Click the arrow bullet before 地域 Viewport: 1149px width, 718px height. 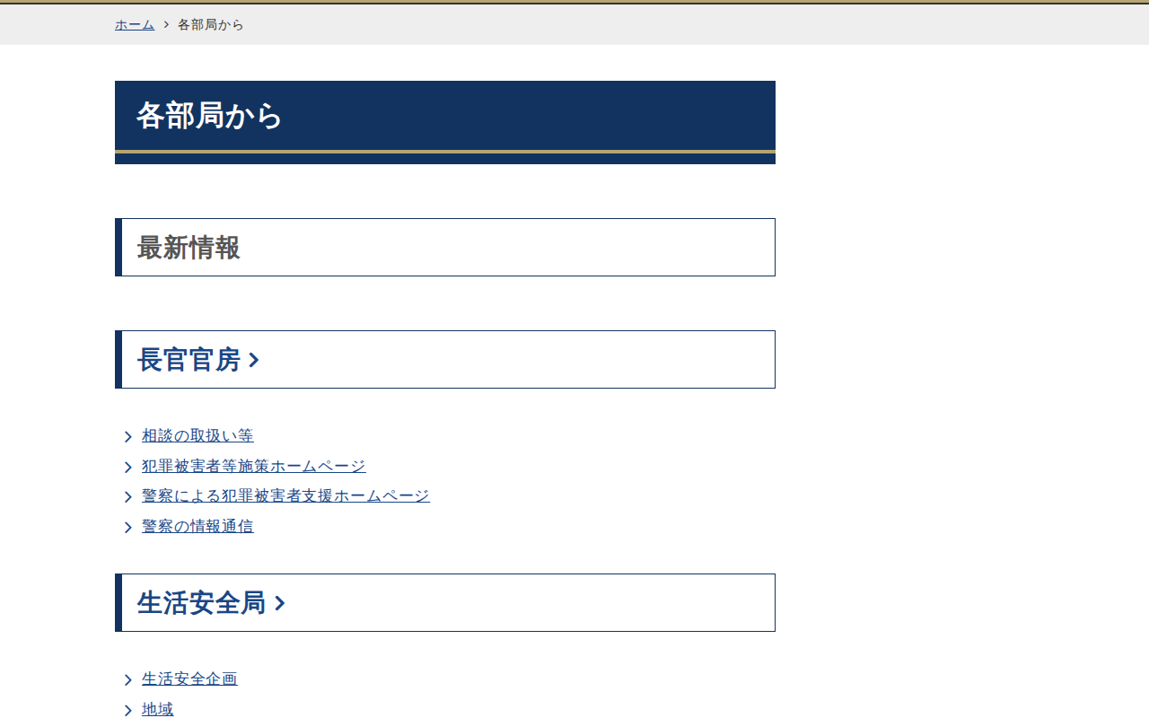pyautogui.click(x=128, y=711)
